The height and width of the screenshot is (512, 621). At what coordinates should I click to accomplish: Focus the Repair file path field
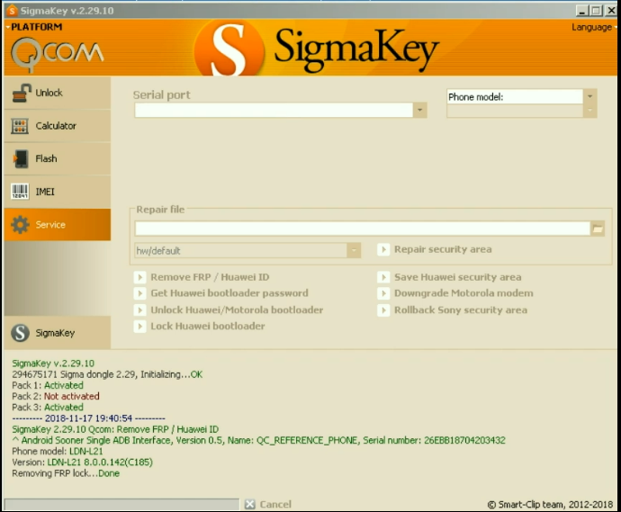(363, 229)
